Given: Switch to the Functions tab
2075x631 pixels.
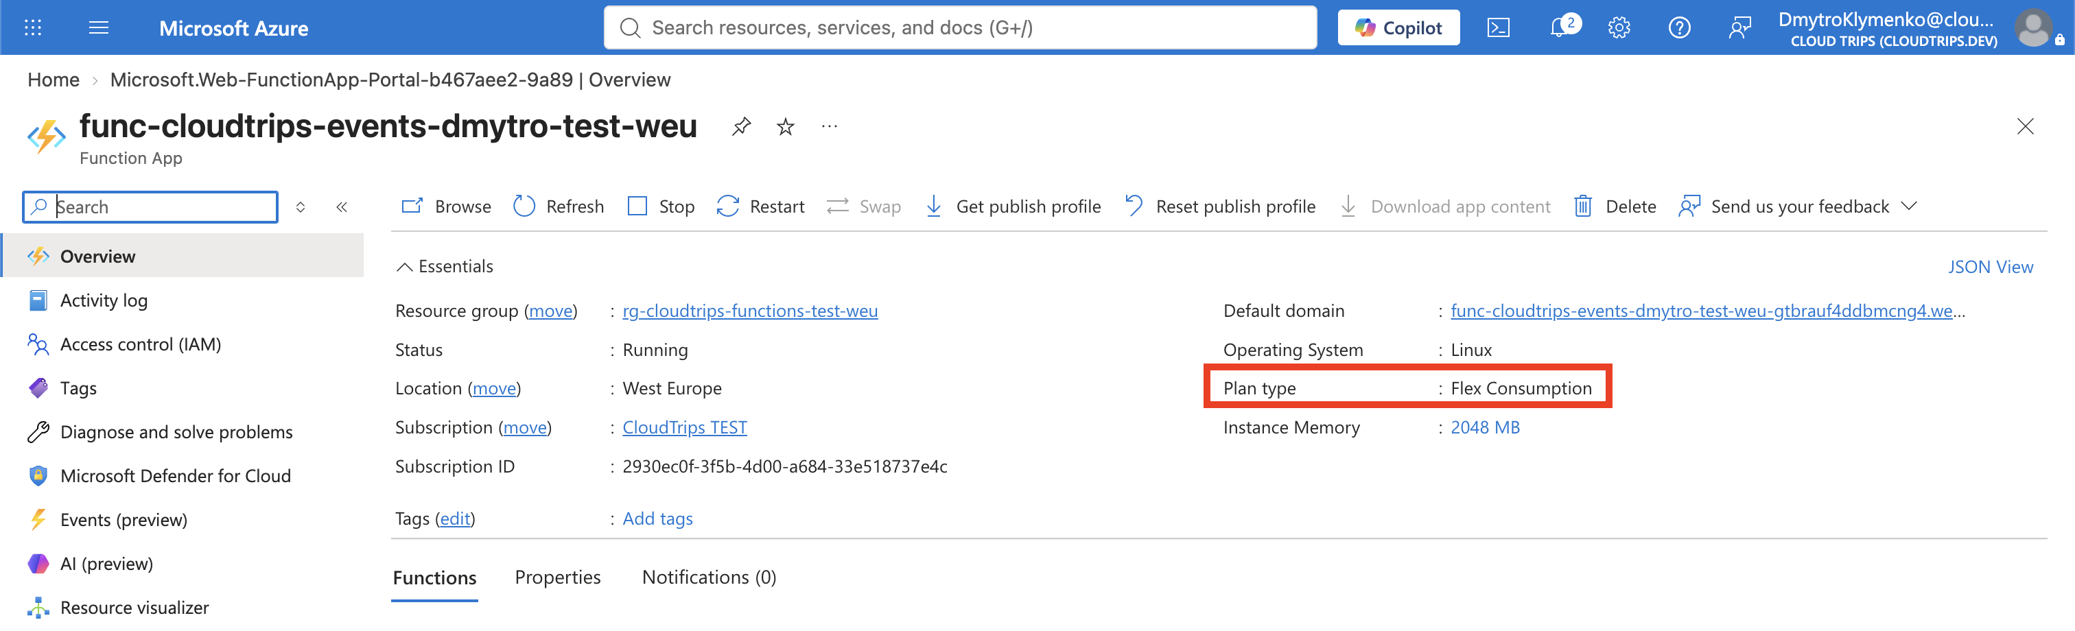Looking at the screenshot, I should pyautogui.click(x=434, y=578).
